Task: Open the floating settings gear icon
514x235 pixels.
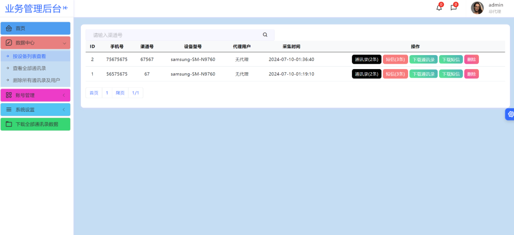Action: coord(510,114)
